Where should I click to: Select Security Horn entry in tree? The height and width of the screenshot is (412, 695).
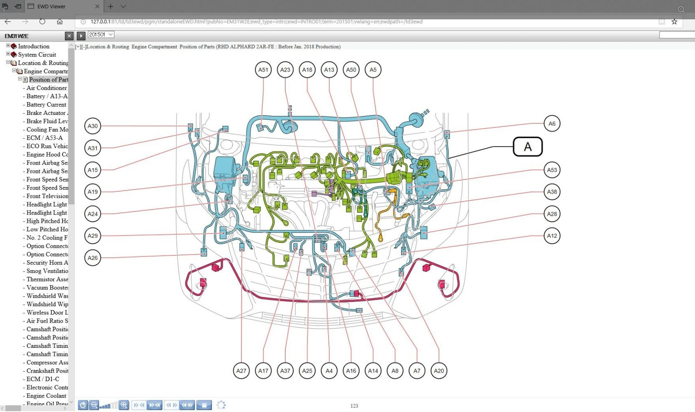tap(47, 263)
